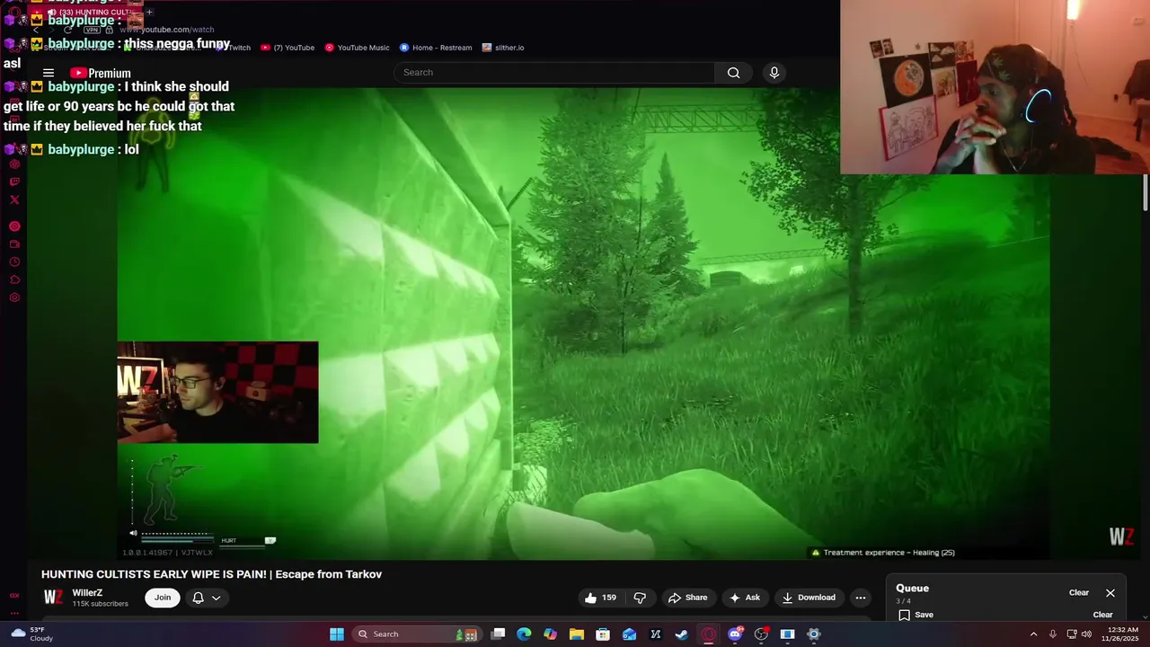1150x647 pixels.
Task: Open the (7) YouTube bookmark
Action: (x=287, y=48)
